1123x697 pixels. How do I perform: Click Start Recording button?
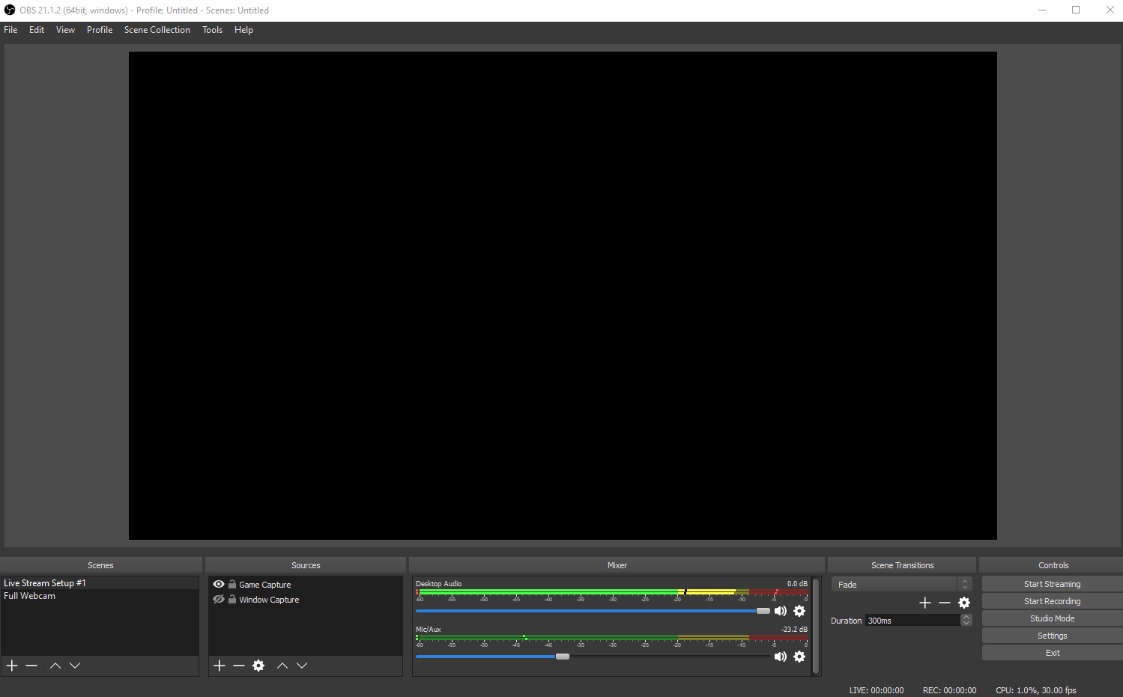(x=1052, y=601)
